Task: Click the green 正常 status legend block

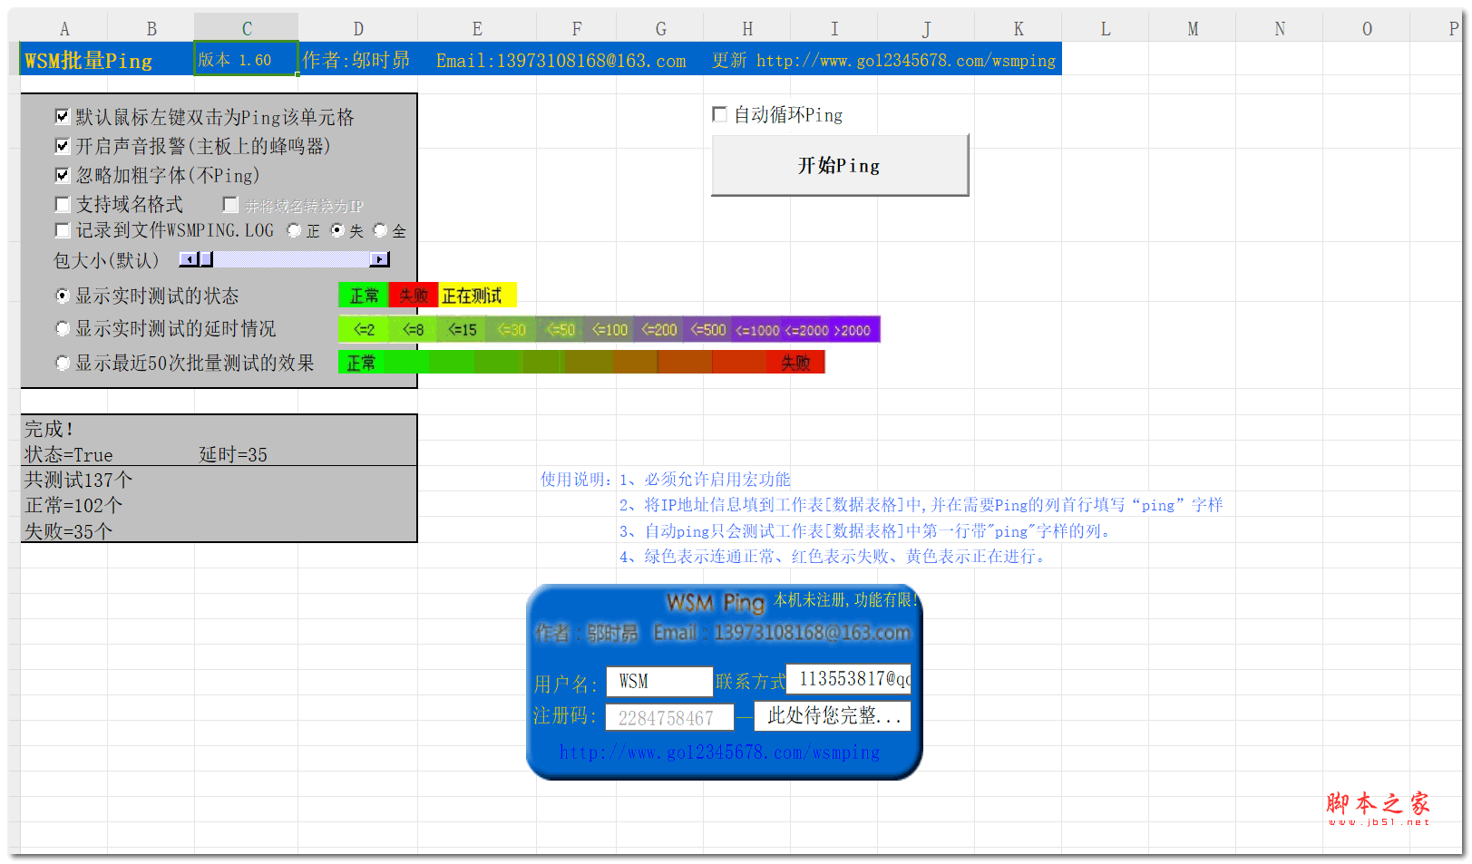Action: coord(362,294)
